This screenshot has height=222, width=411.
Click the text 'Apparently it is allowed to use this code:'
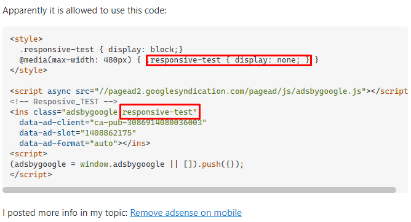point(84,10)
